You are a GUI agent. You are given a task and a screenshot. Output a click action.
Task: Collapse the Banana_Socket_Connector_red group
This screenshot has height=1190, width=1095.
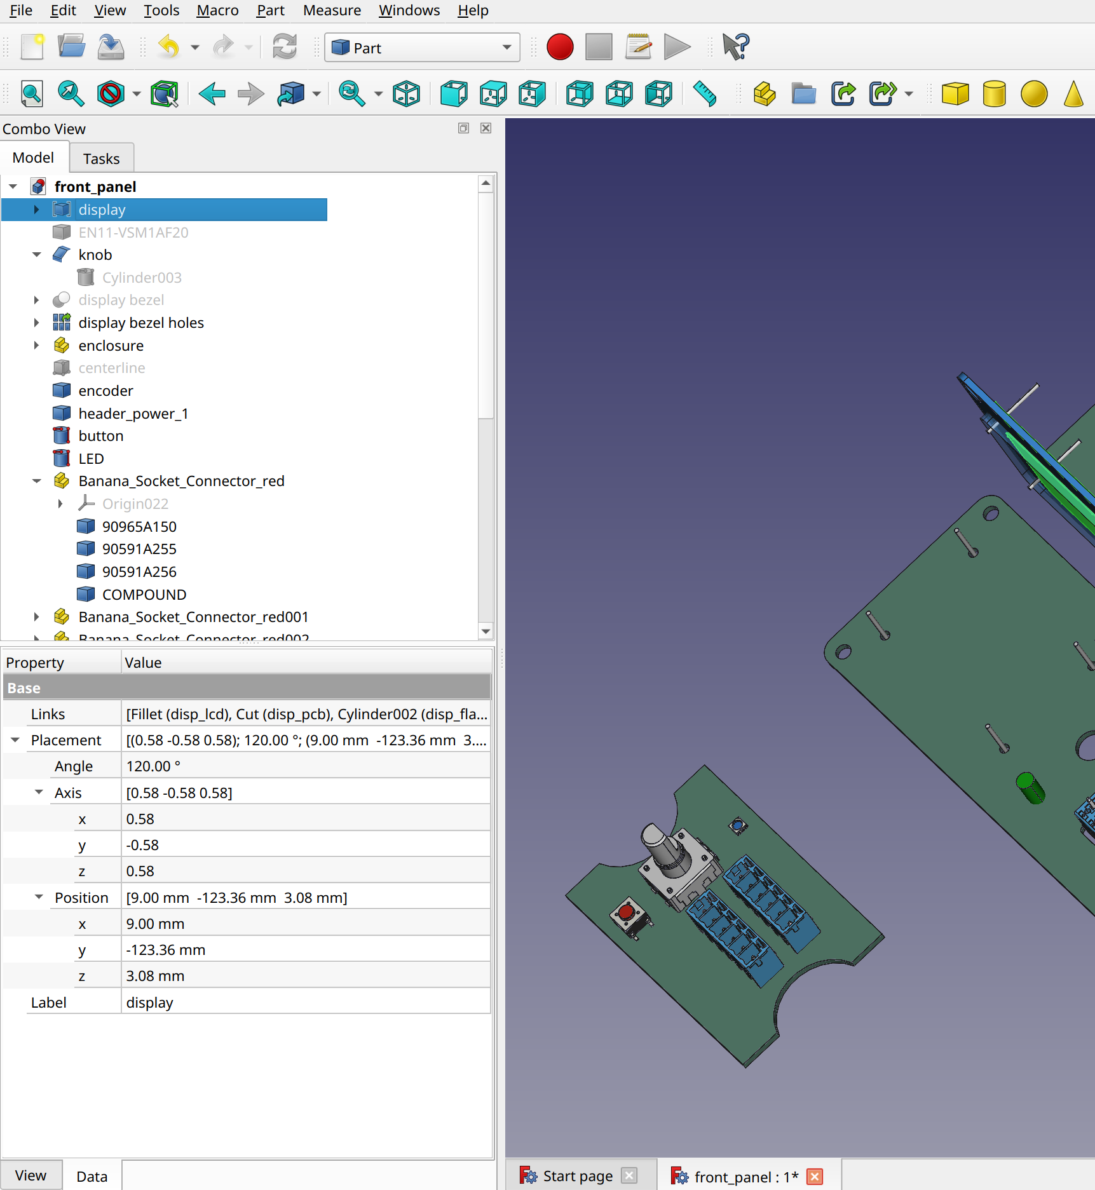click(x=36, y=482)
